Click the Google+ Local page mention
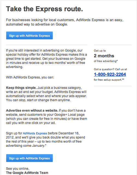The width and height of the screenshot is (137, 175). (70, 115)
